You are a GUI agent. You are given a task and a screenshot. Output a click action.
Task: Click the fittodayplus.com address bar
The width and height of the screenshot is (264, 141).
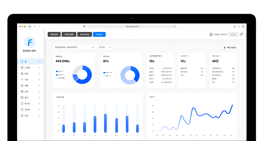point(132,27)
